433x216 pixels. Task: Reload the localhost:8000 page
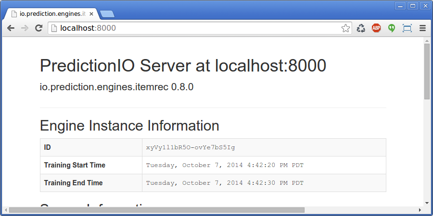(x=39, y=28)
